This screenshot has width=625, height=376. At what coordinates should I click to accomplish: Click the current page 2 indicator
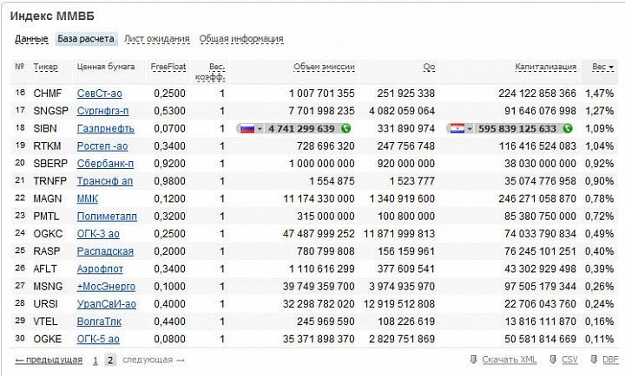pos(110,360)
